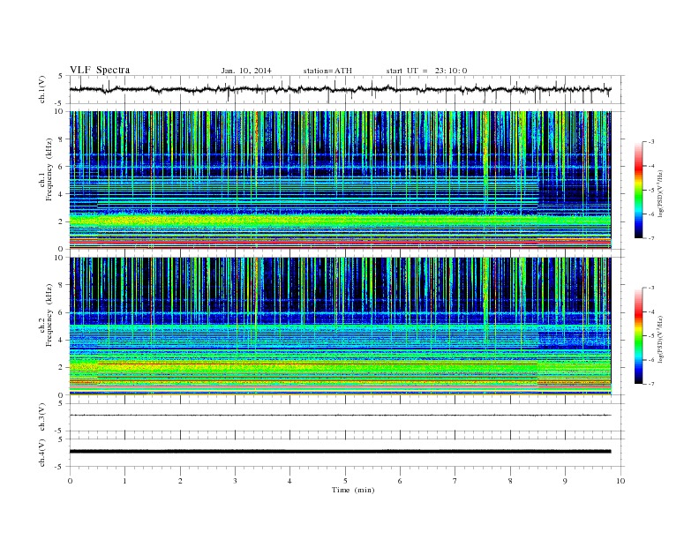Viewport: 699px width, 540px height.
Task: Click the "3" tick on the time axis
Action: [x=235, y=481]
